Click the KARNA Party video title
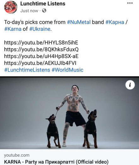139x165 pixels. [56, 162]
